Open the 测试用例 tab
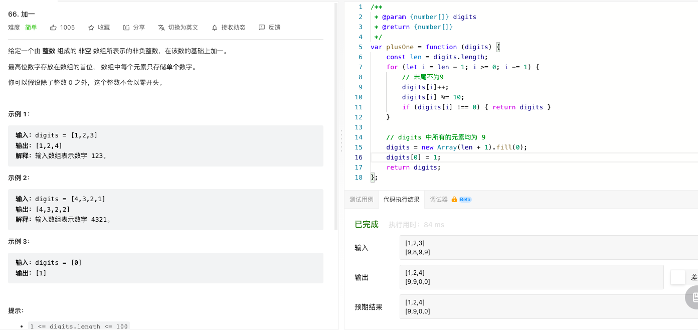698x332 pixels. pyautogui.click(x=362, y=199)
